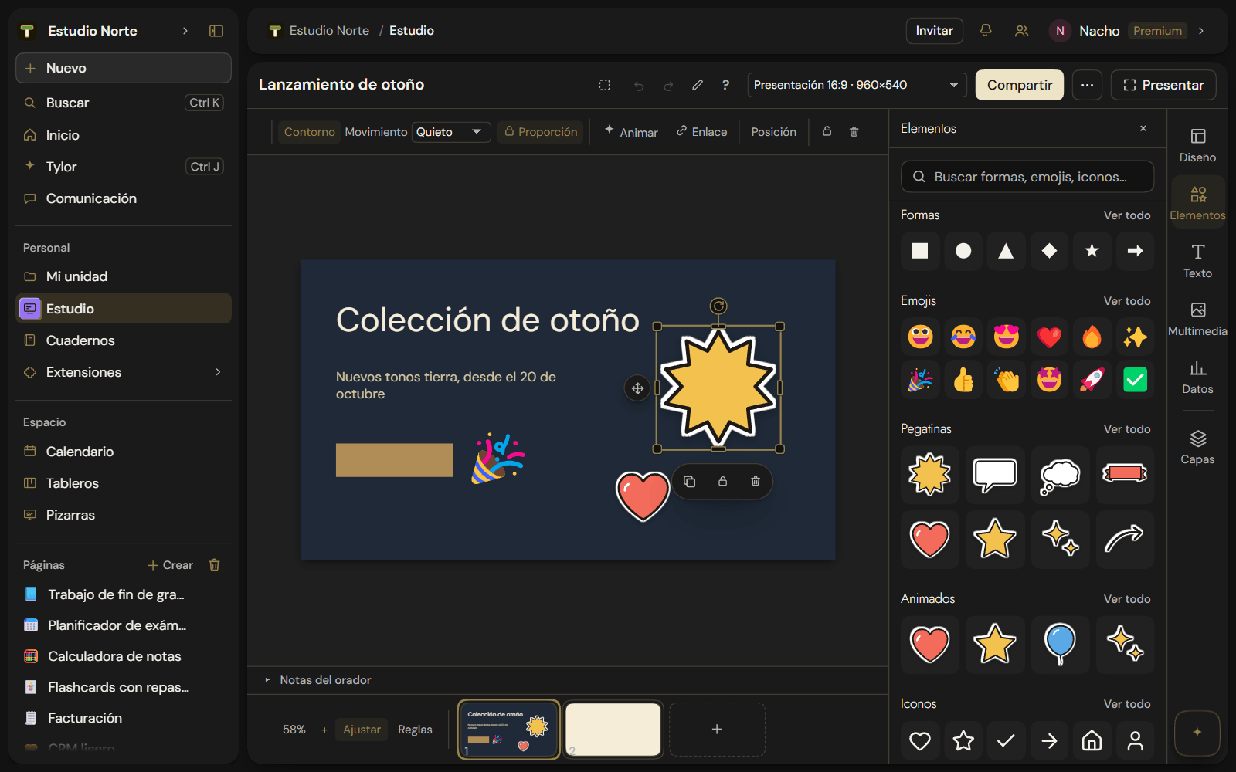Open the Presentación 16:9 size dropdown
Screen dimensions: 1236x772
point(857,85)
